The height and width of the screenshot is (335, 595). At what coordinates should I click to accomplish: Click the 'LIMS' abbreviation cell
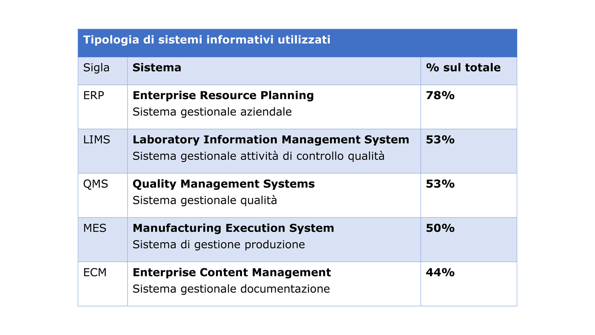[96, 140]
